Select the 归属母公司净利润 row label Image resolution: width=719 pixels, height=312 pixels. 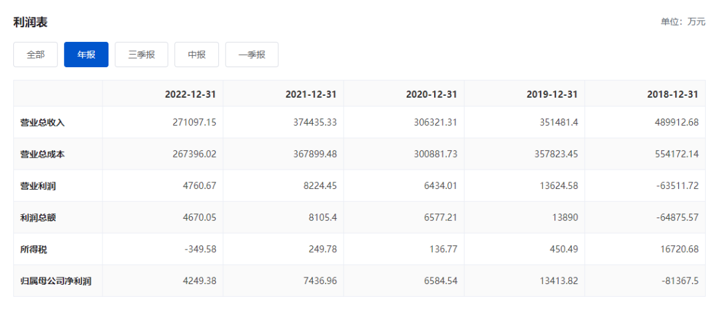point(56,281)
